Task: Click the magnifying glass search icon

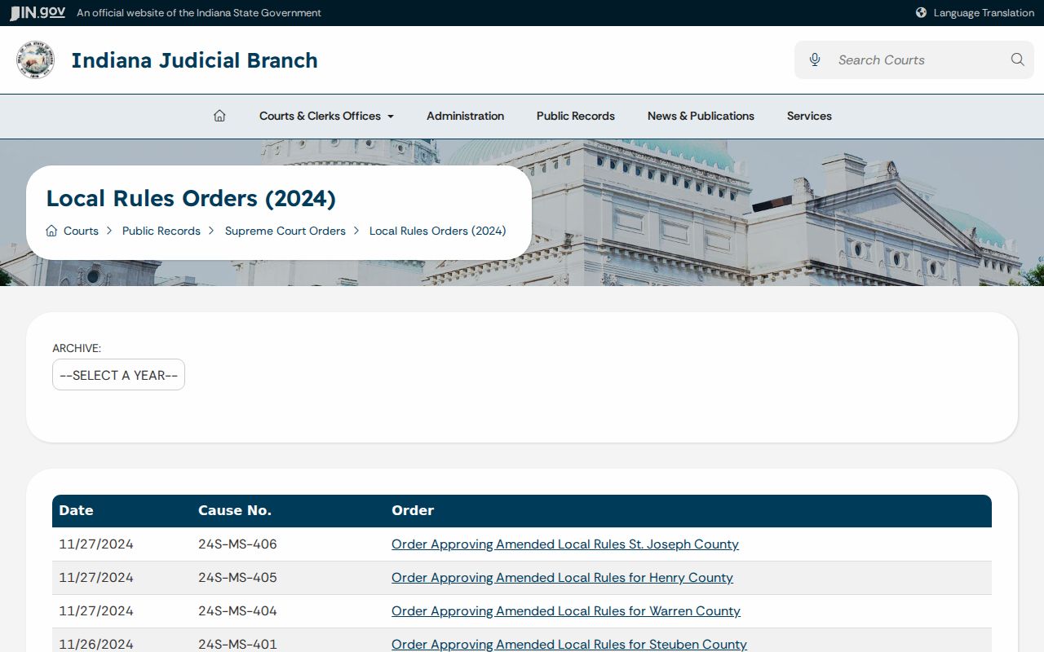Action: 1017,59
